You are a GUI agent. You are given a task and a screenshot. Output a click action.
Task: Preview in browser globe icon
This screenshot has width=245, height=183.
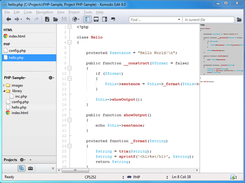click(x=75, y=19)
